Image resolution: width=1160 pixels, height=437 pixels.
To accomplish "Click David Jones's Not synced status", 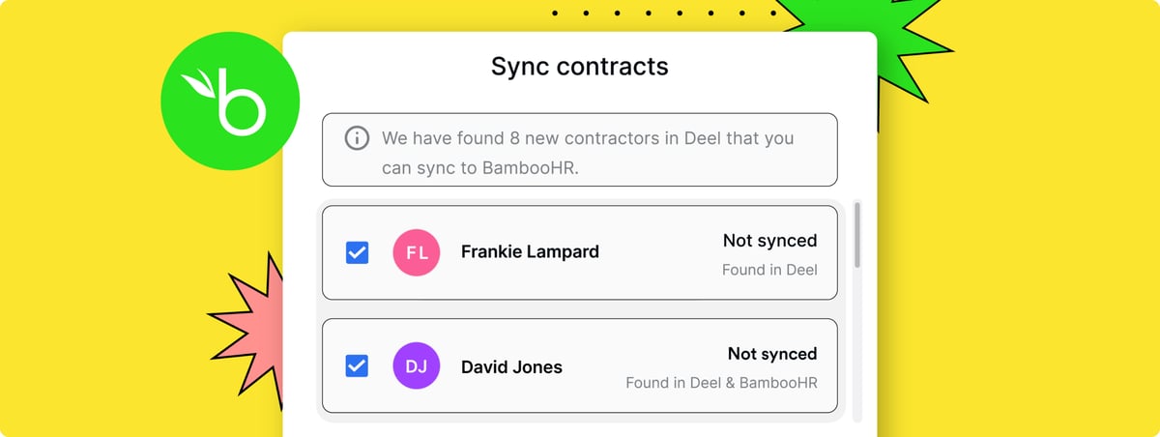I will (771, 354).
